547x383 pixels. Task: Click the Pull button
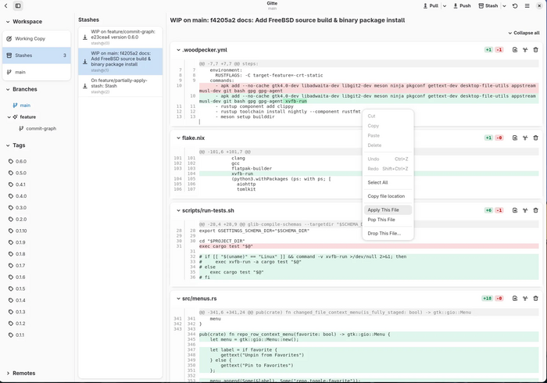[x=431, y=6]
